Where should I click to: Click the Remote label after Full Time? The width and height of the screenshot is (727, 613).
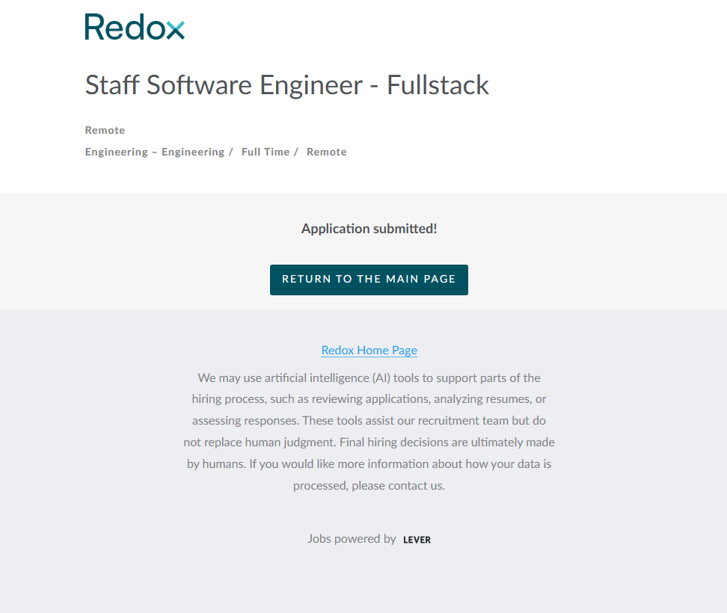pyautogui.click(x=326, y=152)
